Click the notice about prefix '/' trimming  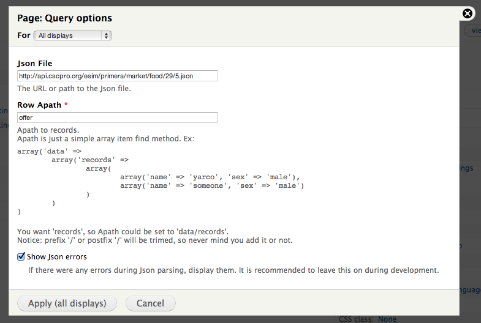click(x=155, y=240)
